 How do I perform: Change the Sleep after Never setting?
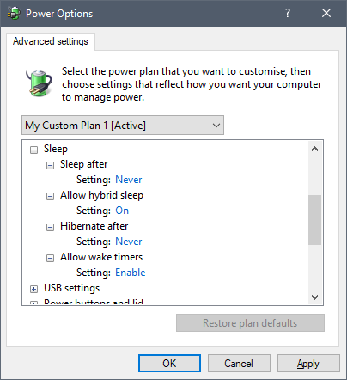[129, 180]
